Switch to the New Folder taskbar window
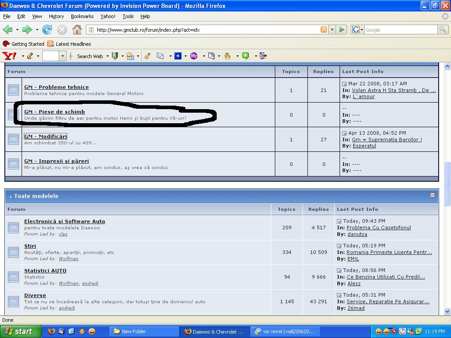451x338 pixels. tap(144, 331)
